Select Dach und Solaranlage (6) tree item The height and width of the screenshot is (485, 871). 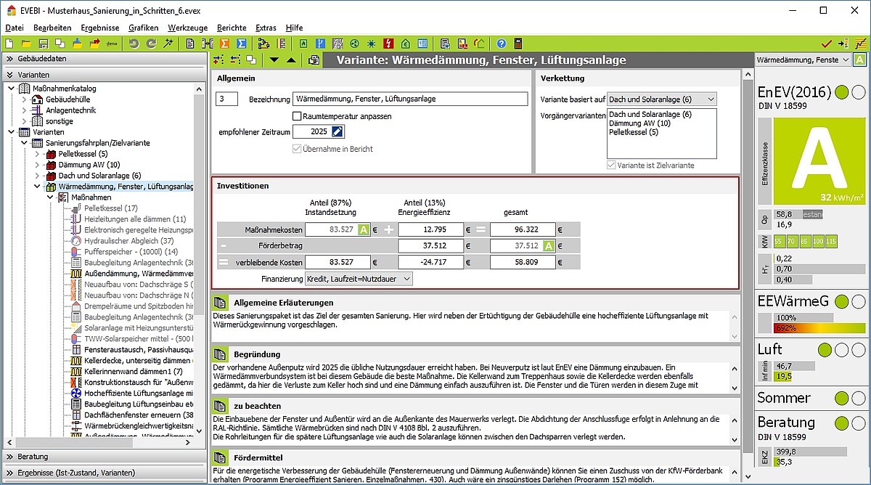click(x=99, y=176)
